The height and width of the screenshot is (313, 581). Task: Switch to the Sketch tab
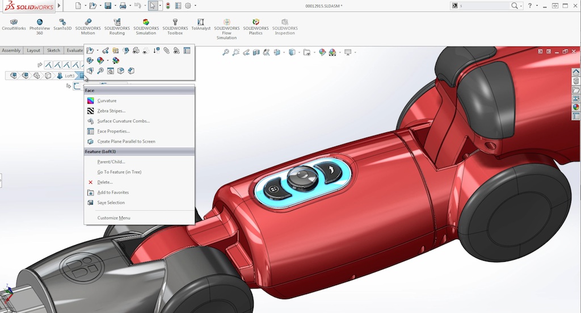[x=53, y=51]
